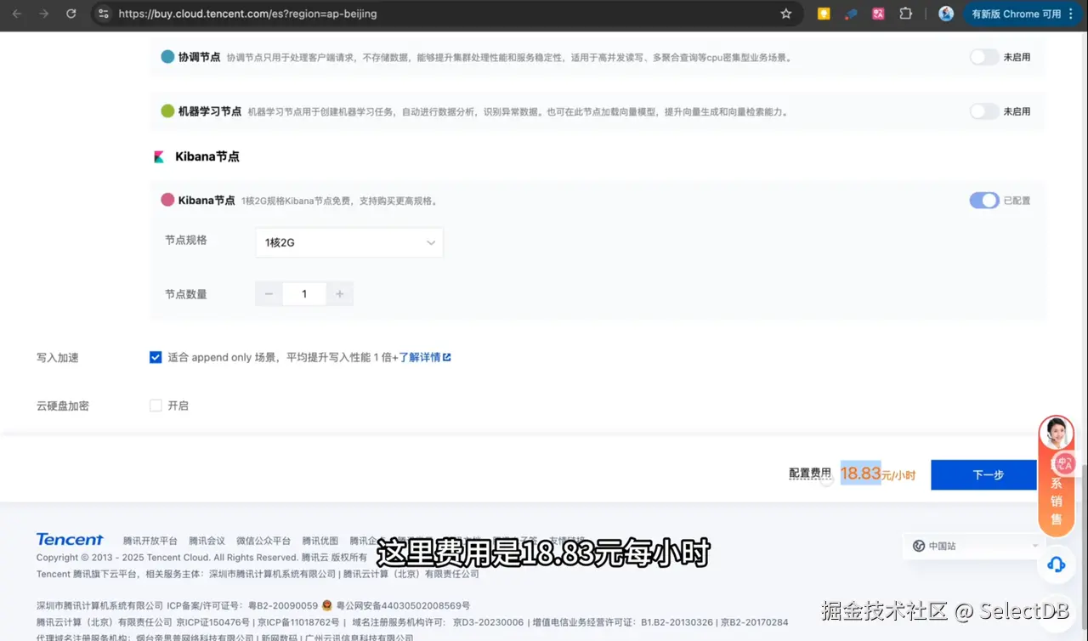Image resolution: width=1088 pixels, height=641 pixels.
Task: Disable the 已配置 Kibana节点 toggle
Action: point(983,200)
